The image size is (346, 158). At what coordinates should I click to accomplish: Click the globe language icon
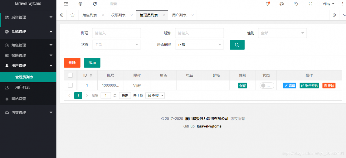coord(80,4)
